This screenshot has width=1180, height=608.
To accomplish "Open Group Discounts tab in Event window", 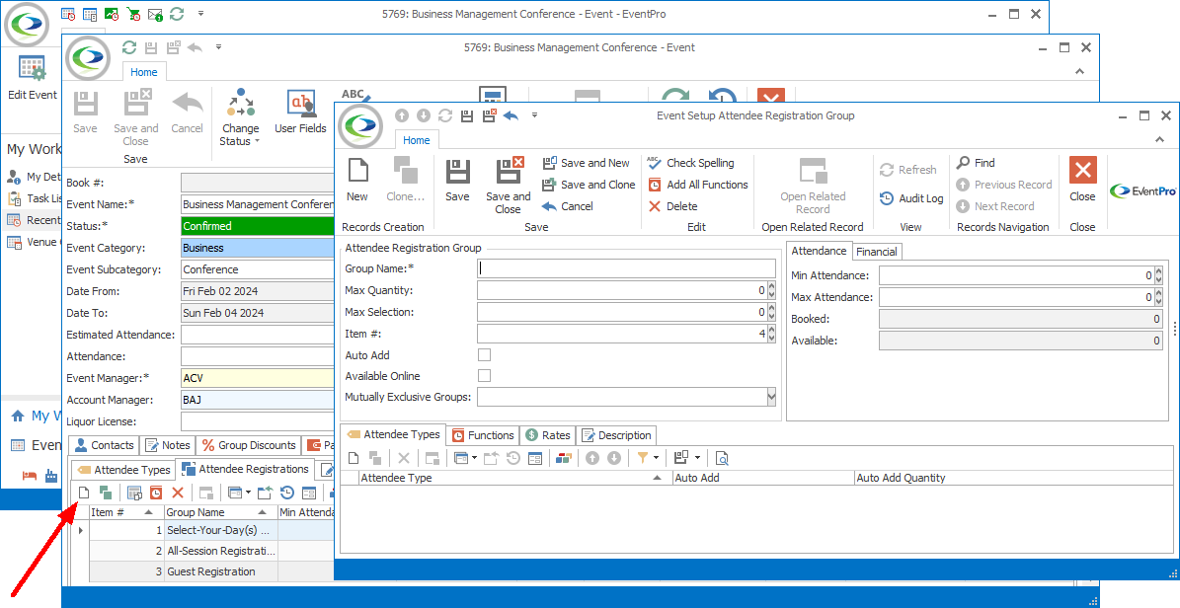I will (x=248, y=445).
